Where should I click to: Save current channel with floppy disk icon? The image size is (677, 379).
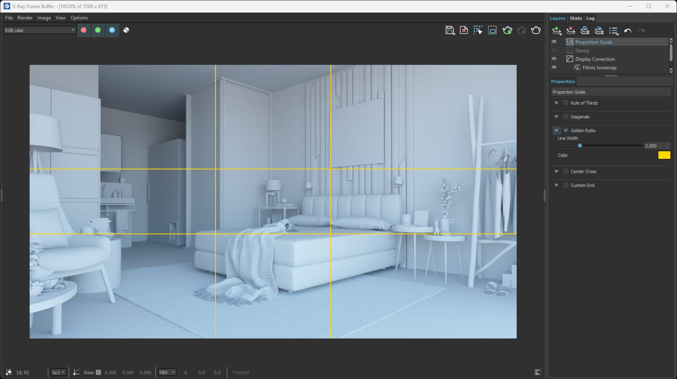tap(450, 31)
